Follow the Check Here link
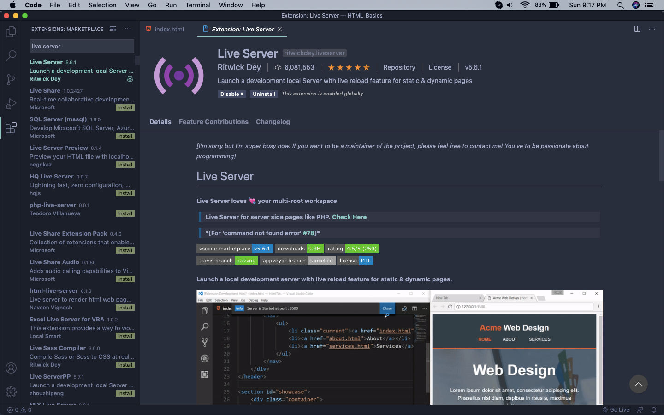Viewport: 664px width, 415px height. point(350,217)
